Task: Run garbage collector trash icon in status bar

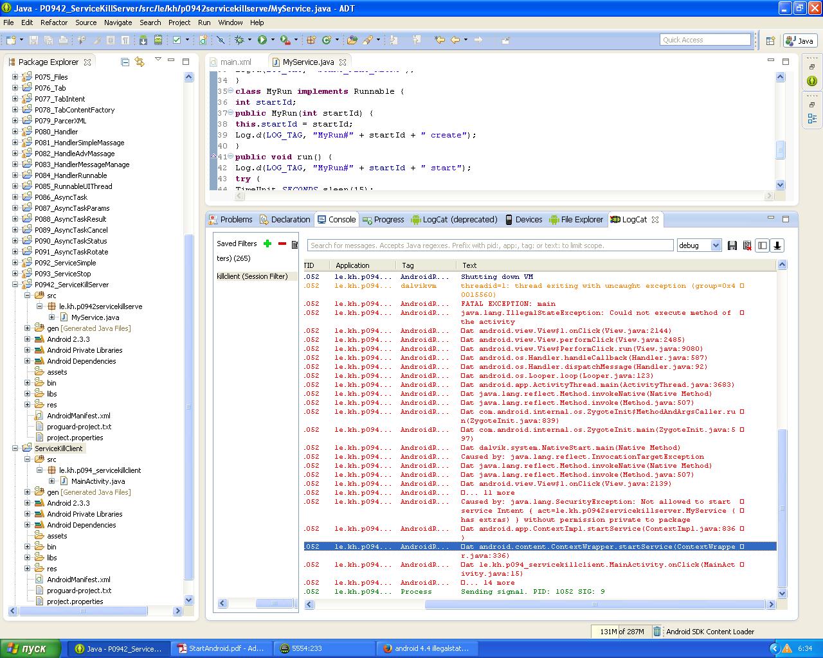Action: [656, 632]
